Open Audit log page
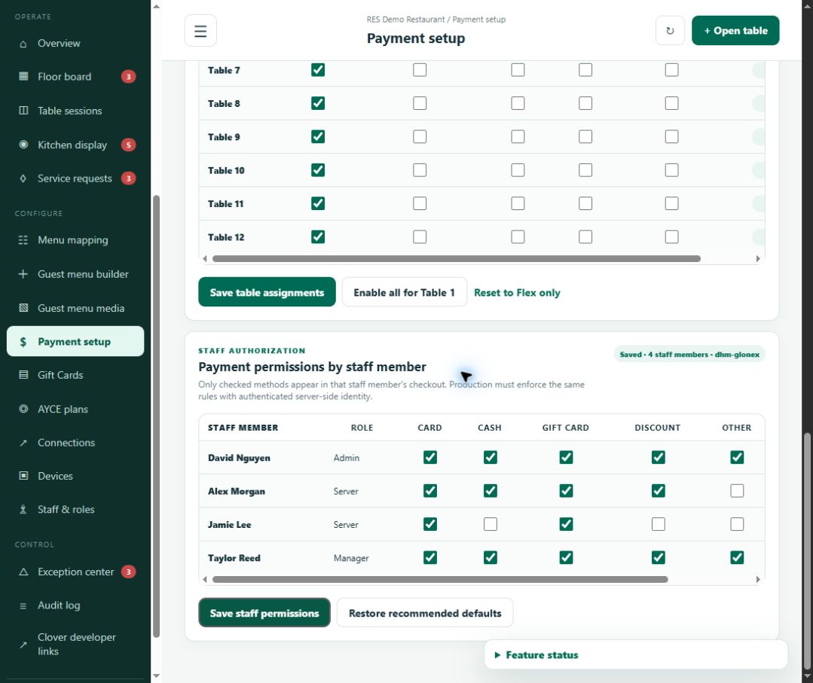The image size is (813, 683). [75, 605]
